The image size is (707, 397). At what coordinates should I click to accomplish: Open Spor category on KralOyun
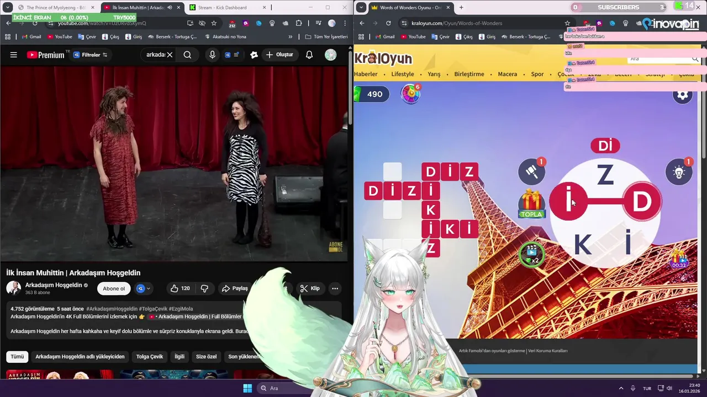pyautogui.click(x=537, y=74)
